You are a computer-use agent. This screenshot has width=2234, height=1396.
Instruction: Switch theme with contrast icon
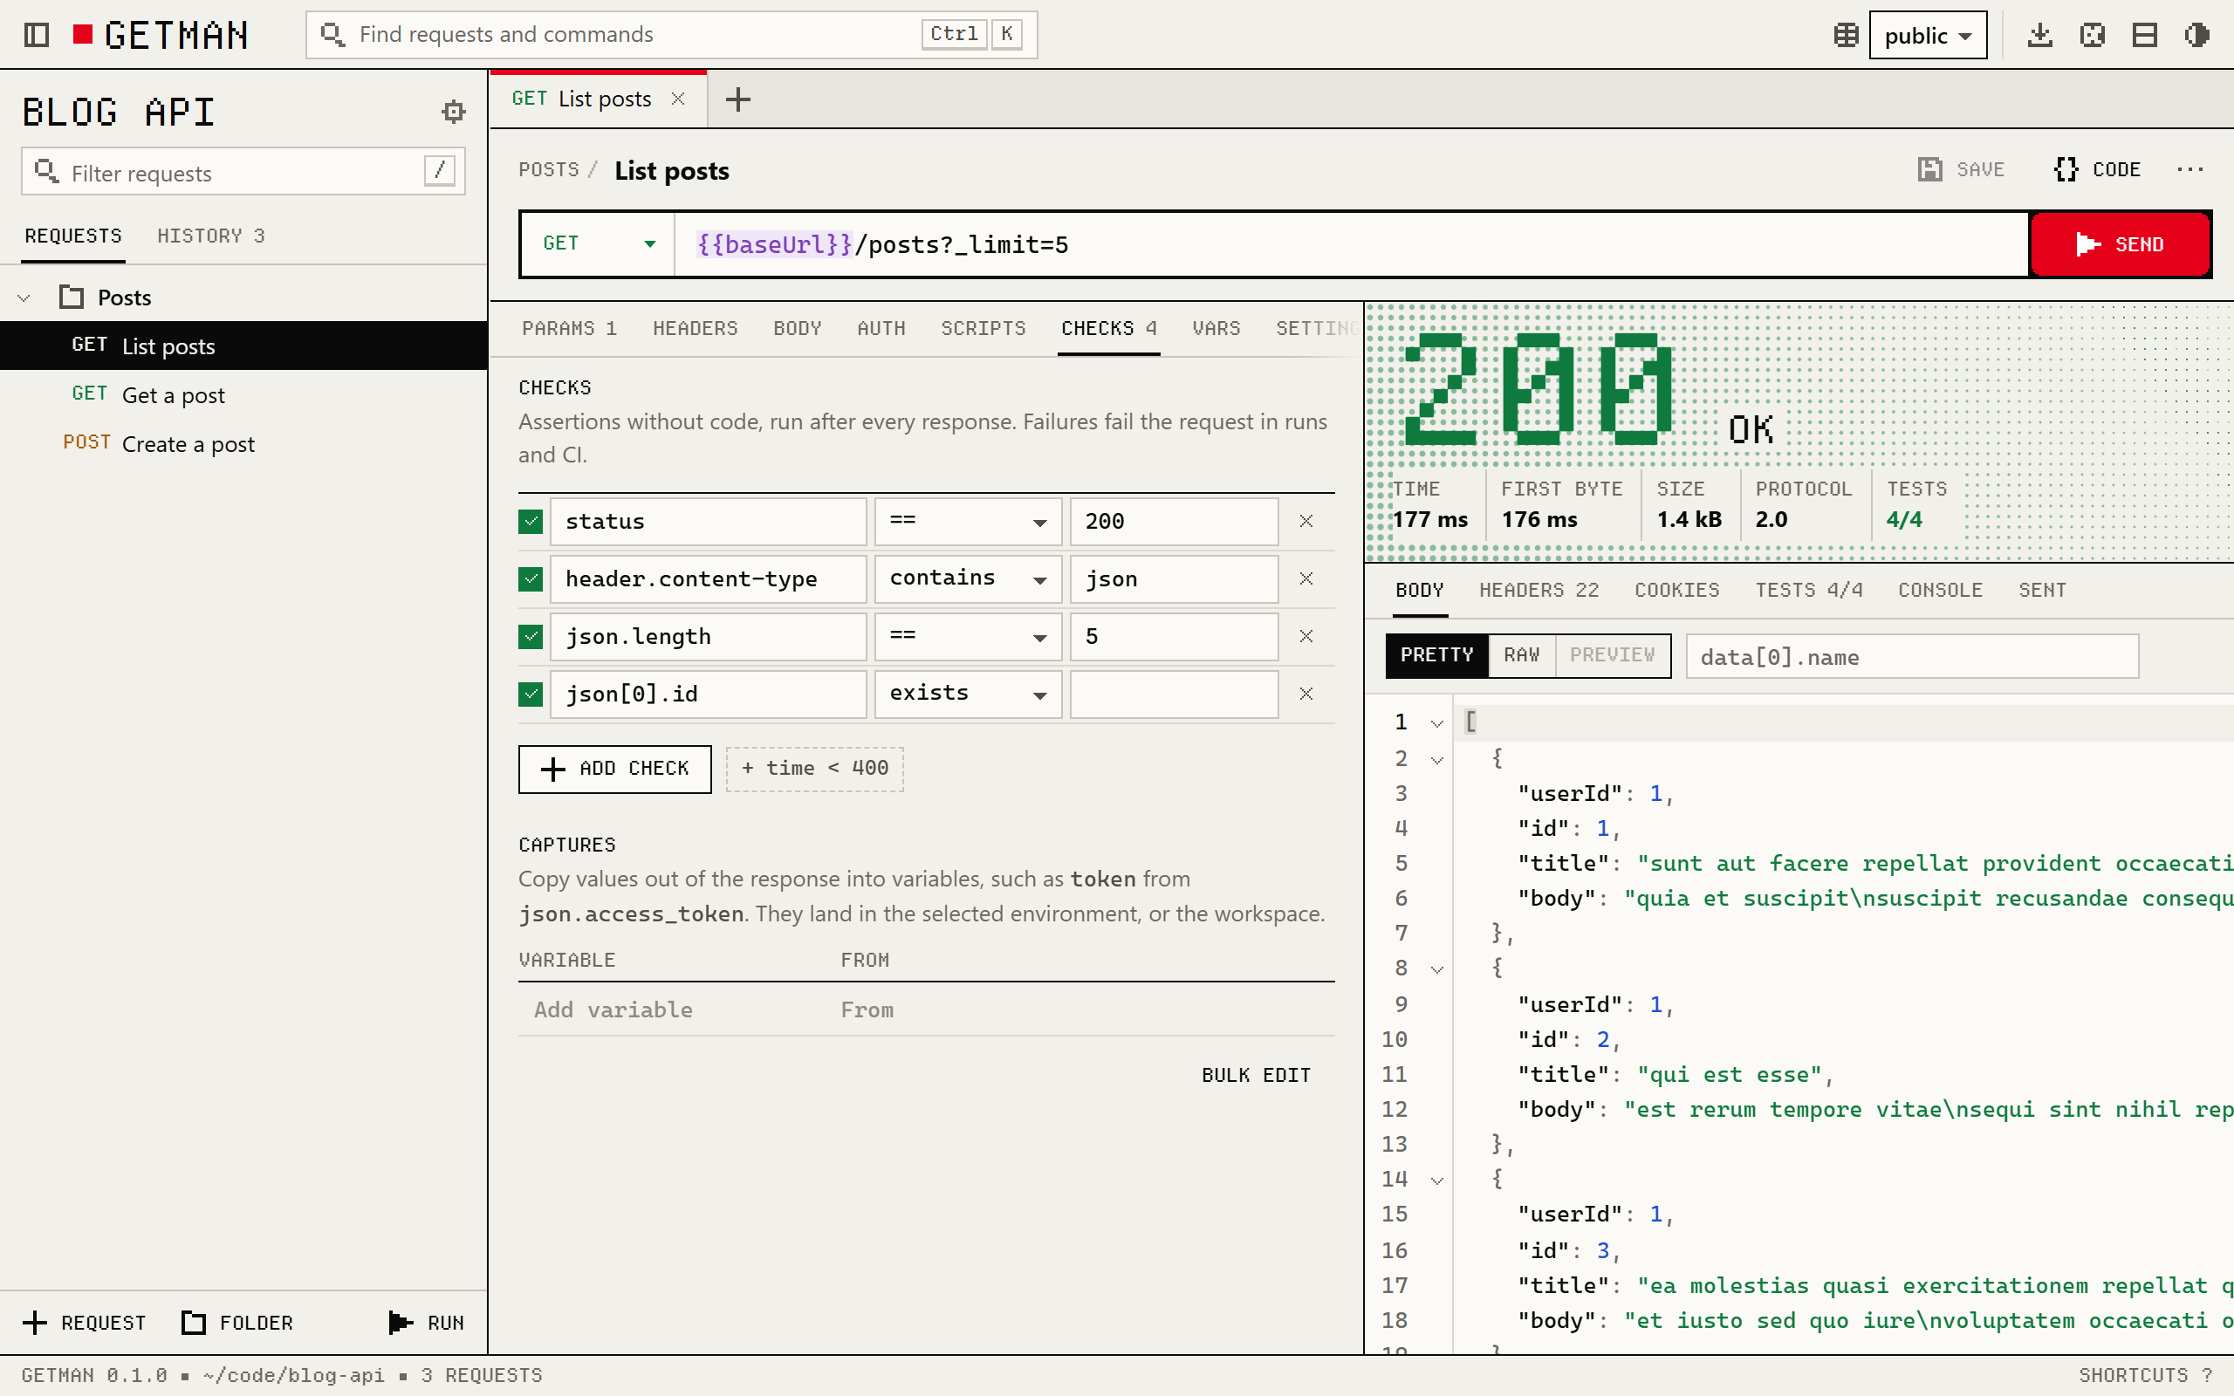(2197, 35)
